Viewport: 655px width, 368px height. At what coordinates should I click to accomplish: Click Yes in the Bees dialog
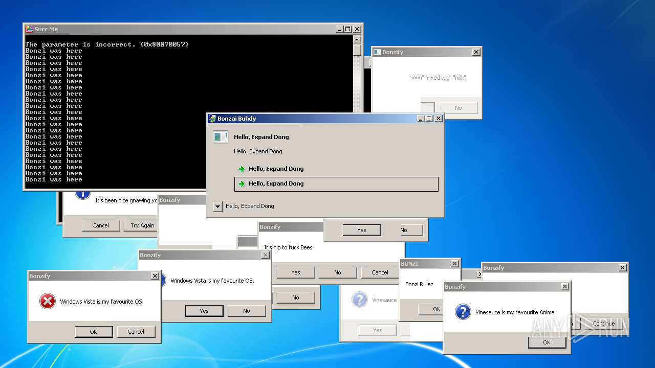pyautogui.click(x=296, y=272)
